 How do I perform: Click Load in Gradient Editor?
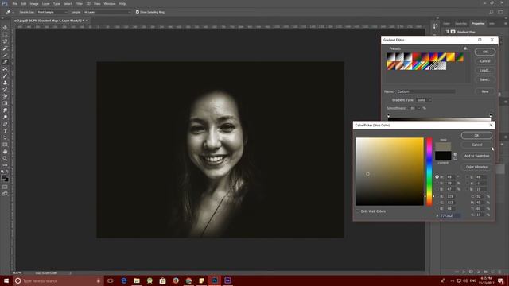[484, 70]
